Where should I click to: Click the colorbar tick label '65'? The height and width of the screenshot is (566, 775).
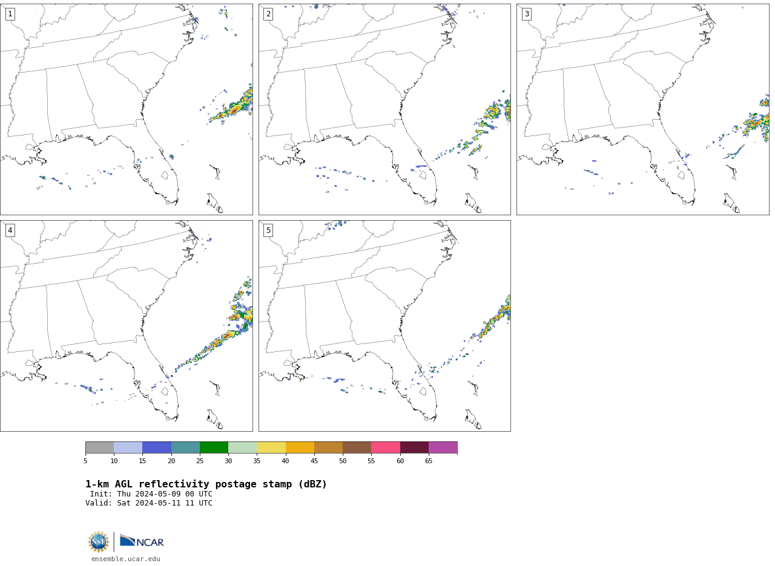[x=429, y=461]
